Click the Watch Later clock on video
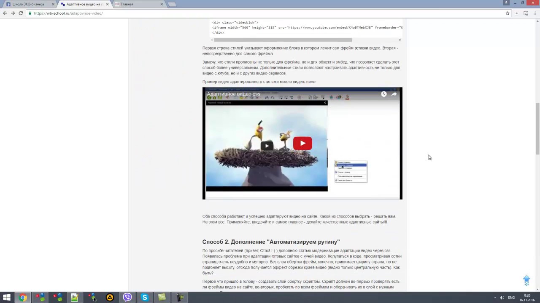The width and height of the screenshot is (540, 303). click(383, 94)
